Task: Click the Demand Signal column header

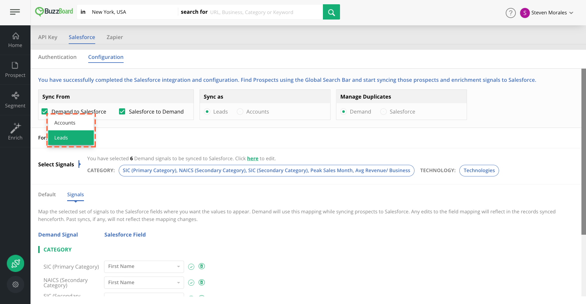Action: [x=58, y=235]
